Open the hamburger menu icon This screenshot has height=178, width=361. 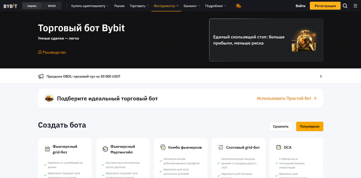(x=355, y=6)
